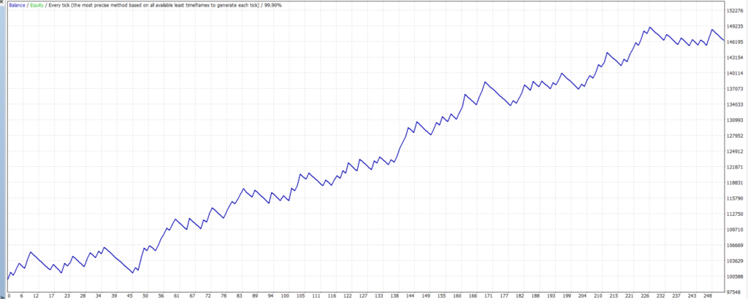Viewport: 748px width, 299px height.
Task: Click the 140114 label on the vertical axis
Action: click(736, 73)
